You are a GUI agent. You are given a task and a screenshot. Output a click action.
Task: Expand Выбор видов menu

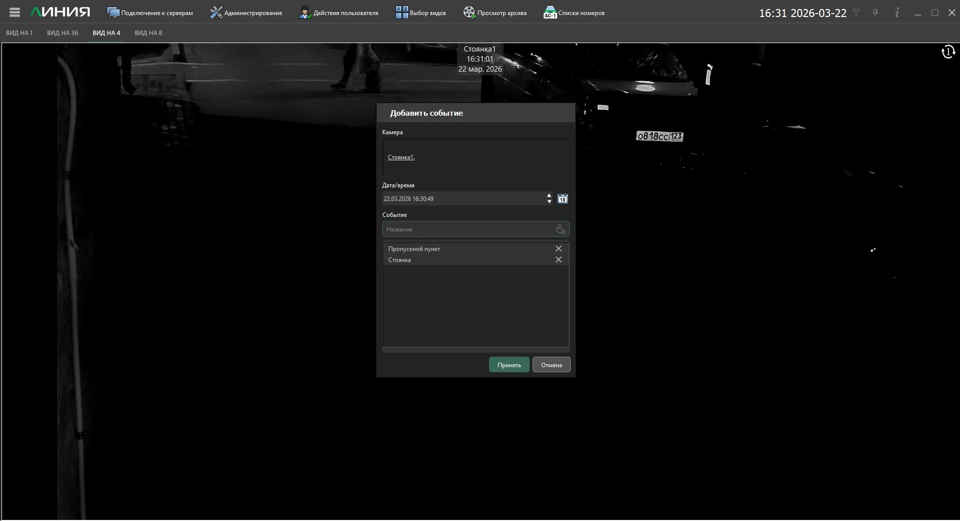(420, 13)
